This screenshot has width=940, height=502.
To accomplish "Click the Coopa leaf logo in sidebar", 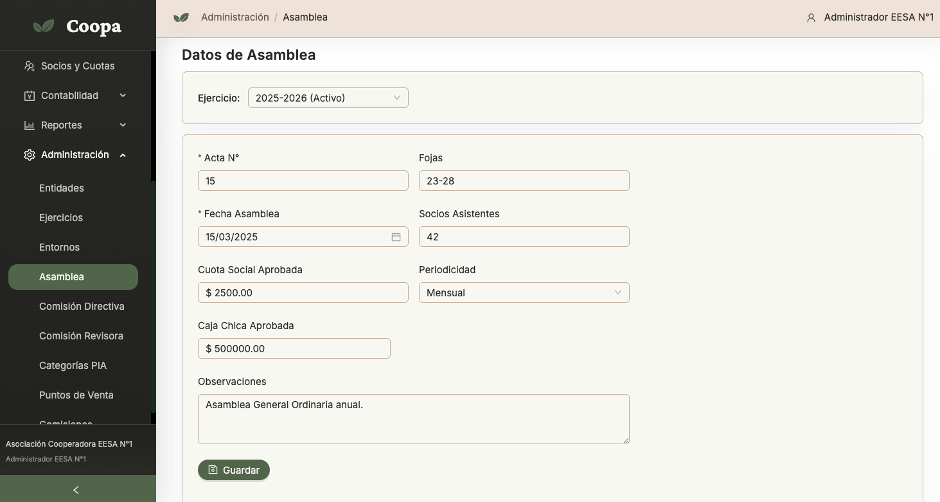I will (44, 26).
